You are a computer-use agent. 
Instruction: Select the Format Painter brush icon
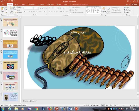click(6, 12)
